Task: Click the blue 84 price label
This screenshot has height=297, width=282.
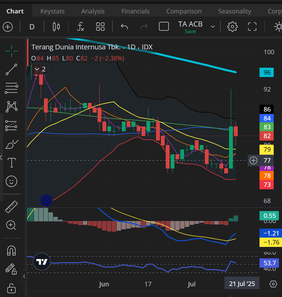Action: click(x=267, y=118)
